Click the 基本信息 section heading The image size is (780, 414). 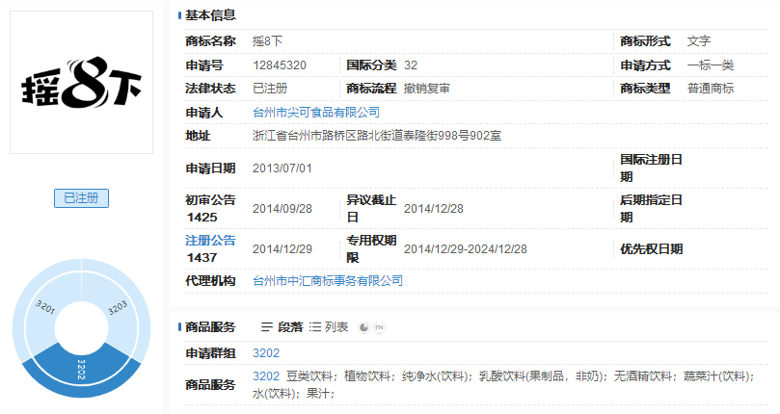click(210, 15)
